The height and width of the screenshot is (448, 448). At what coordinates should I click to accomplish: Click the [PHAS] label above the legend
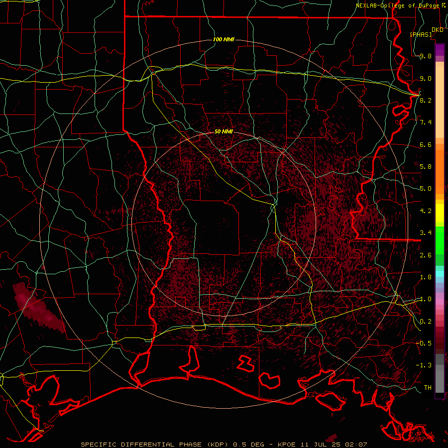(x=421, y=34)
